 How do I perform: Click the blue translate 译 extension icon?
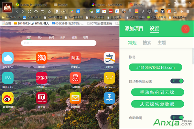(x=78, y=11)
